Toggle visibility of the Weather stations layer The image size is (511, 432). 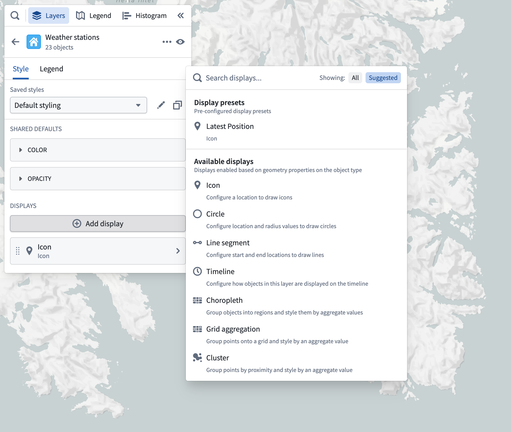click(180, 42)
